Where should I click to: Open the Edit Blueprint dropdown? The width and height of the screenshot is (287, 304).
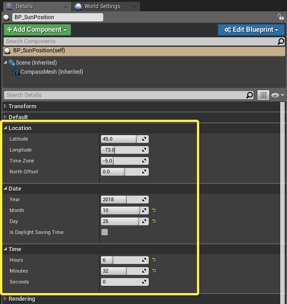tap(252, 30)
